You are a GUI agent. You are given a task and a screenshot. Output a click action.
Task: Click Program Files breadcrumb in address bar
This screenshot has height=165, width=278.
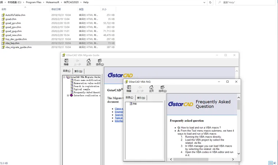coord(34,2)
